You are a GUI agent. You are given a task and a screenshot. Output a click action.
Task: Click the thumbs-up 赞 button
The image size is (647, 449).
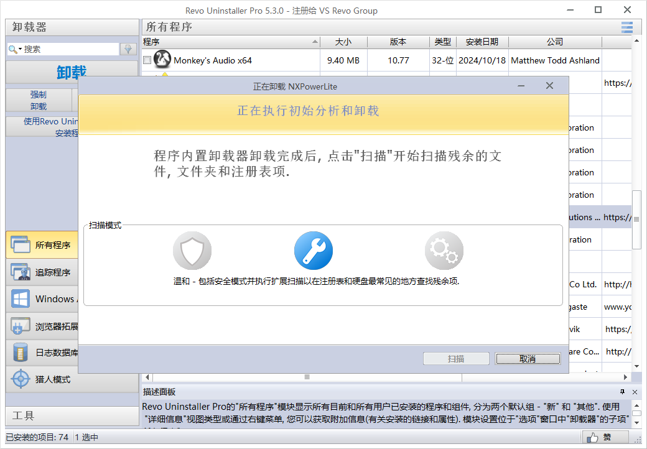(600, 437)
